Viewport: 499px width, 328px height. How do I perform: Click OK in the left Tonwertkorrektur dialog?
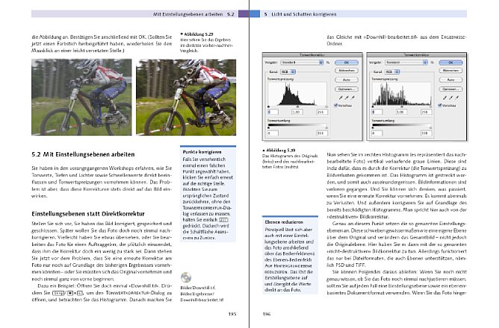pyautogui.click(x=347, y=63)
